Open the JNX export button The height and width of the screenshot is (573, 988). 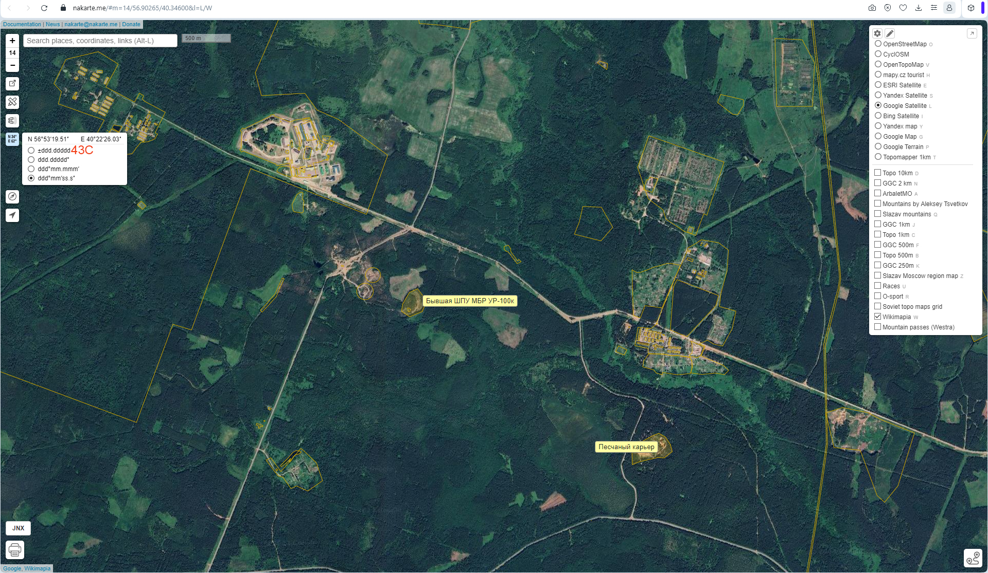18,528
